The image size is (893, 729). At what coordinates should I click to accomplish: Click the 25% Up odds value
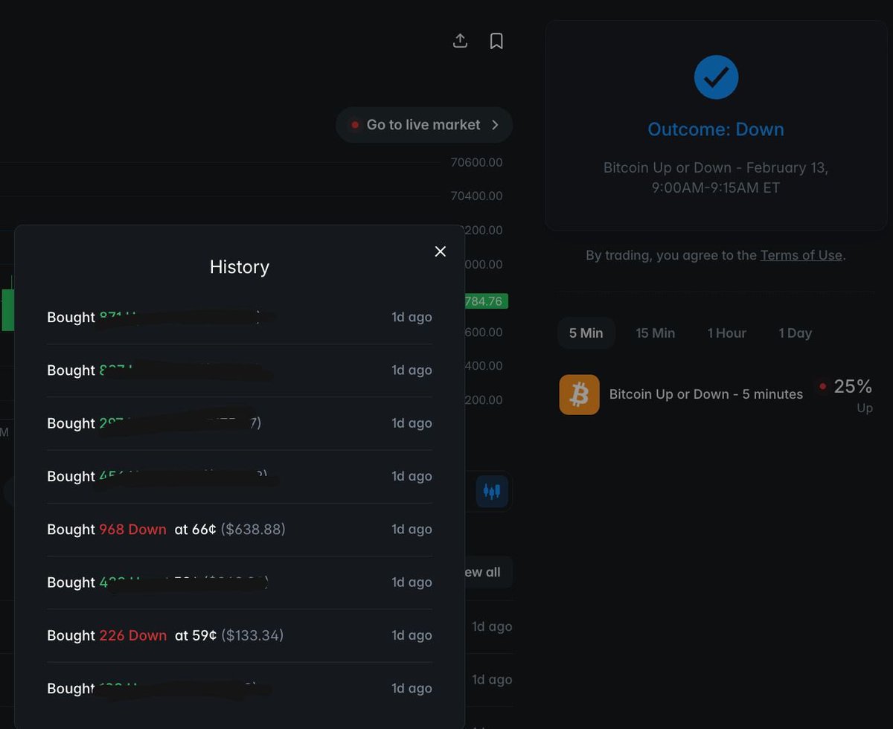[x=853, y=387]
